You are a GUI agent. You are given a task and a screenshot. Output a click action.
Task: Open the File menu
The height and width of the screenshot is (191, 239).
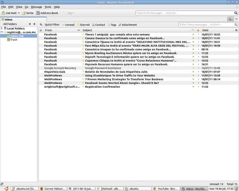coord(3,7)
